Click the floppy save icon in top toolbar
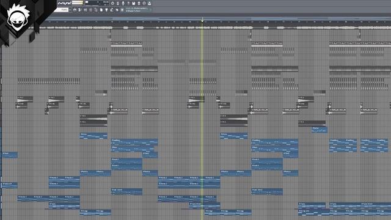Image resolution: width=391 pixels, height=220 pixels. [134, 3]
